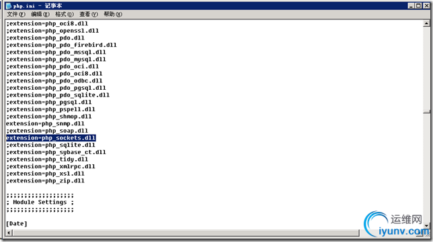This screenshot has height=242, width=433.
Task: Click the line ;extension=php_soap.dll
Action: tap(47, 131)
